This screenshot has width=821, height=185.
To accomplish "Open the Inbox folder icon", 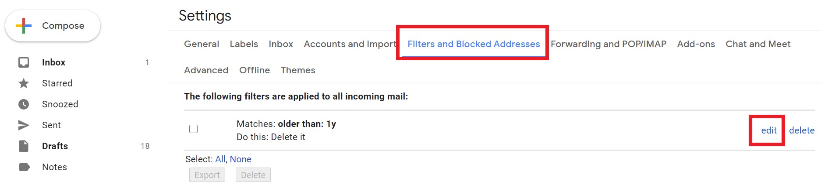I will tap(24, 62).
